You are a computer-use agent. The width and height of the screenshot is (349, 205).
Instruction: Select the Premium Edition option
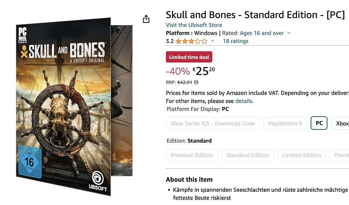pos(192,155)
